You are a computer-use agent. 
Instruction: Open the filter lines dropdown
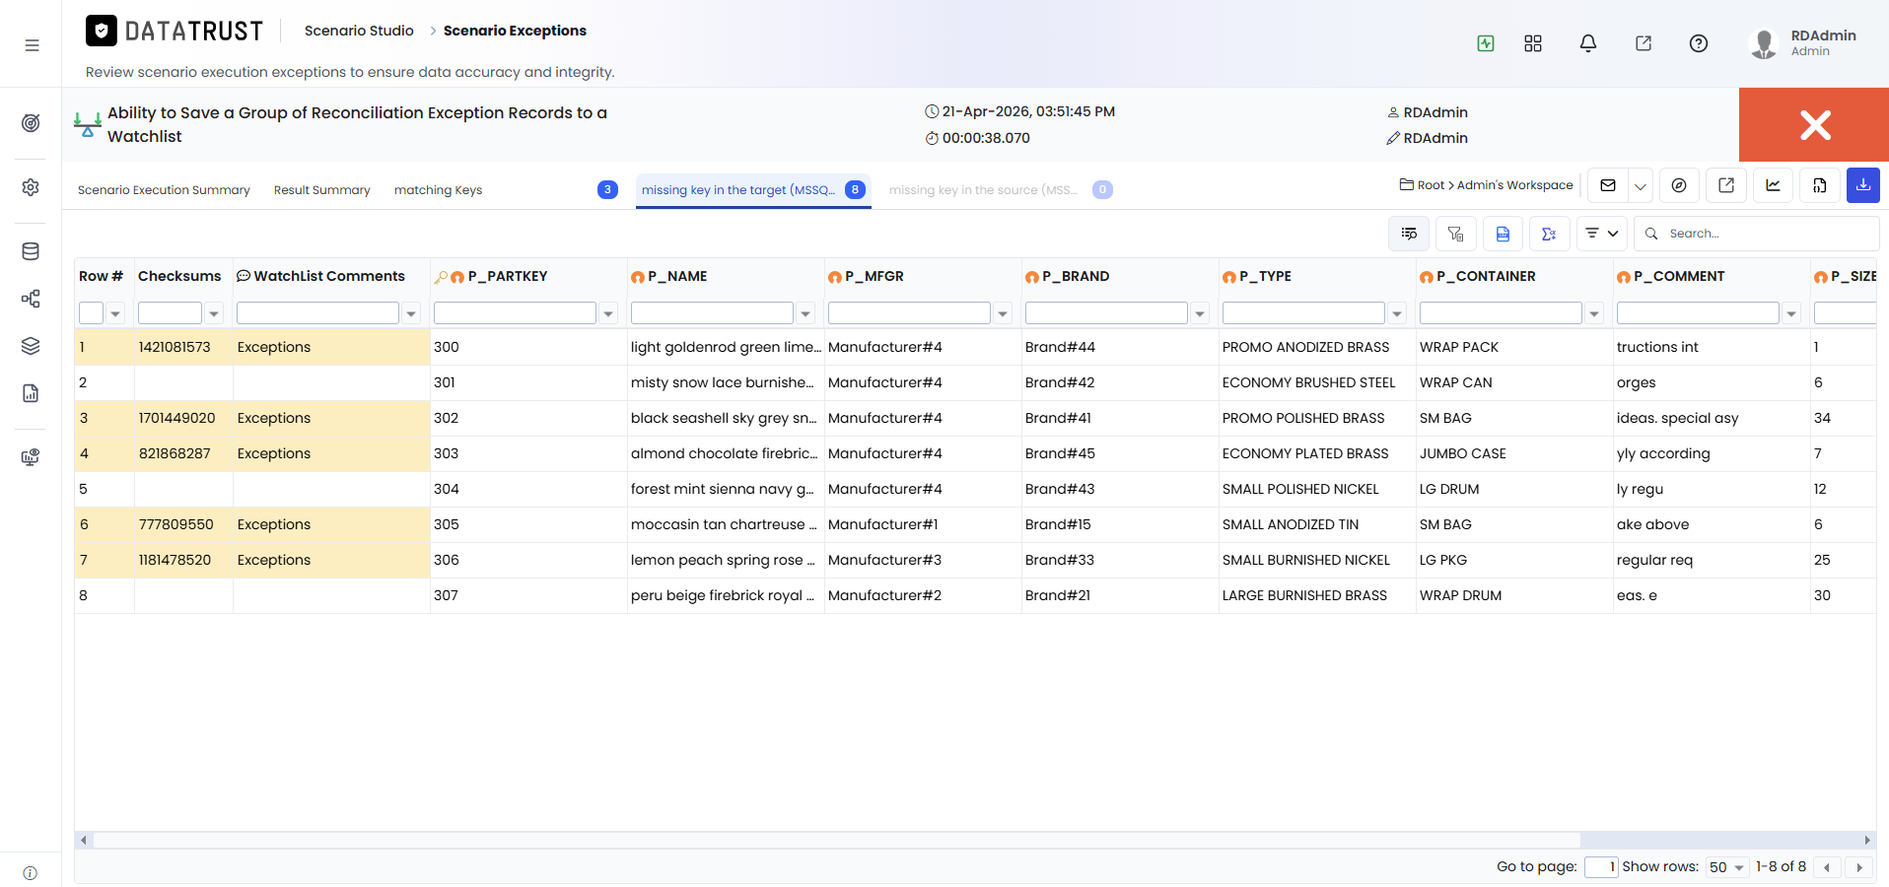click(1601, 234)
